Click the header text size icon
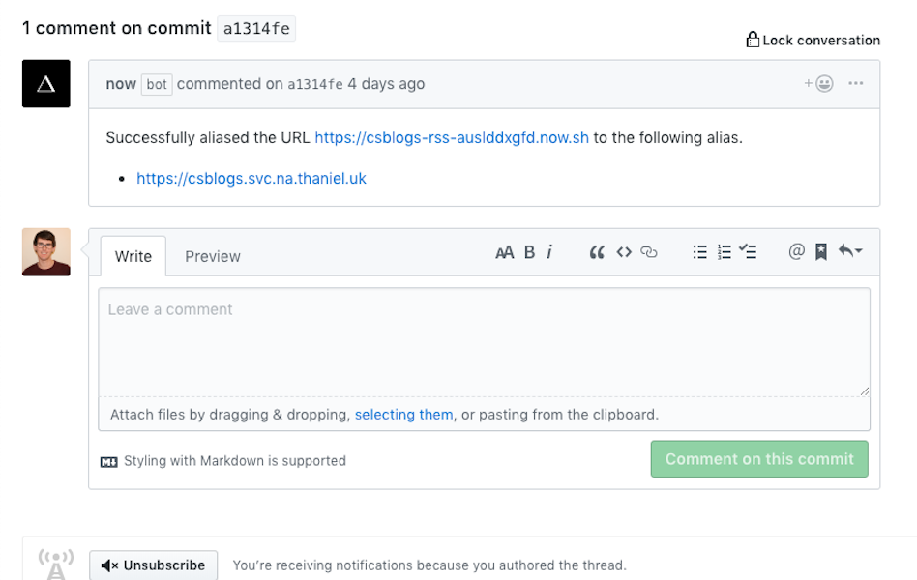The height and width of the screenshot is (580, 917). 504,252
